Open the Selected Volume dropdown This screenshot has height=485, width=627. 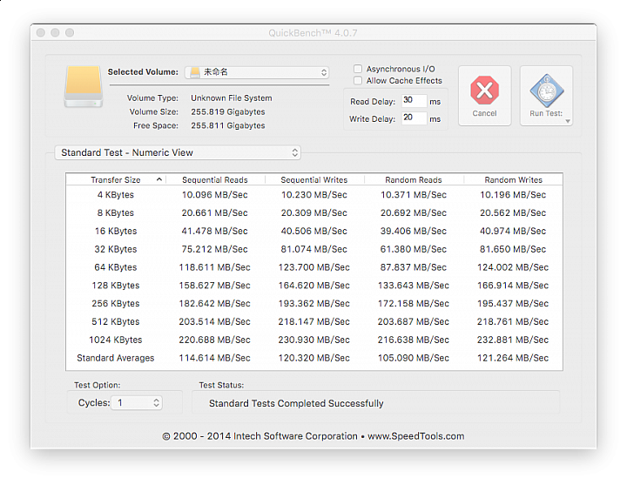[x=257, y=72]
